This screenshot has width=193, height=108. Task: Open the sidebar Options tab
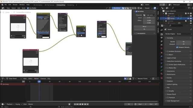point(158,30)
